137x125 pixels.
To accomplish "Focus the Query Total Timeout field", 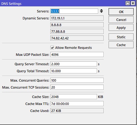I will coord(74,71).
